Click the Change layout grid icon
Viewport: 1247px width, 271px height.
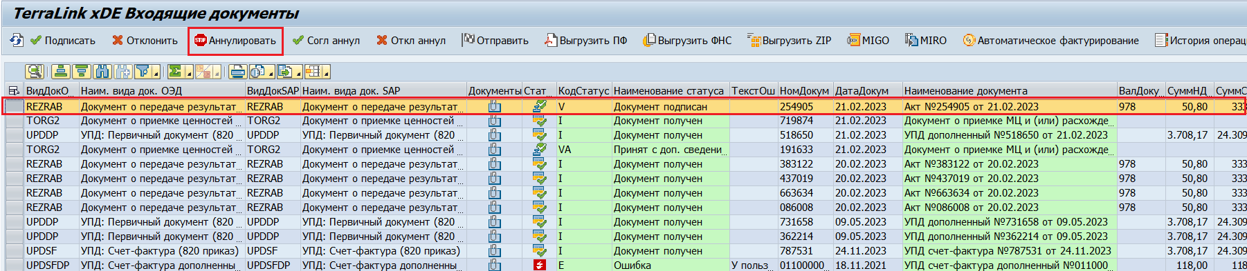coord(313,71)
